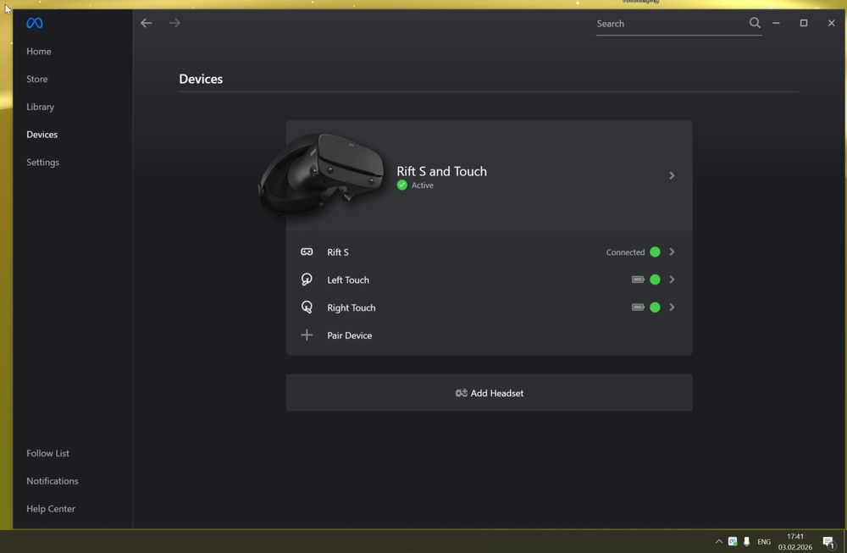Open Notifications in the sidebar
Viewport: 847px width, 553px height.
[x=52, y=481]
